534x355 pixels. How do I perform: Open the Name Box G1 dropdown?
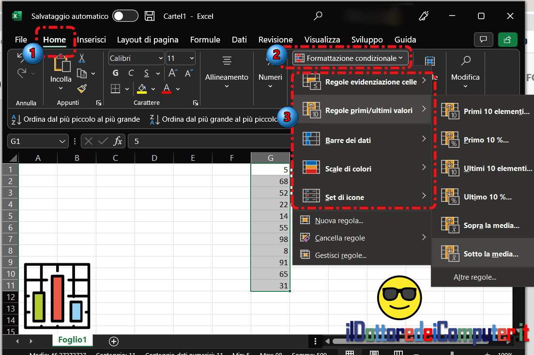[62, 142]
